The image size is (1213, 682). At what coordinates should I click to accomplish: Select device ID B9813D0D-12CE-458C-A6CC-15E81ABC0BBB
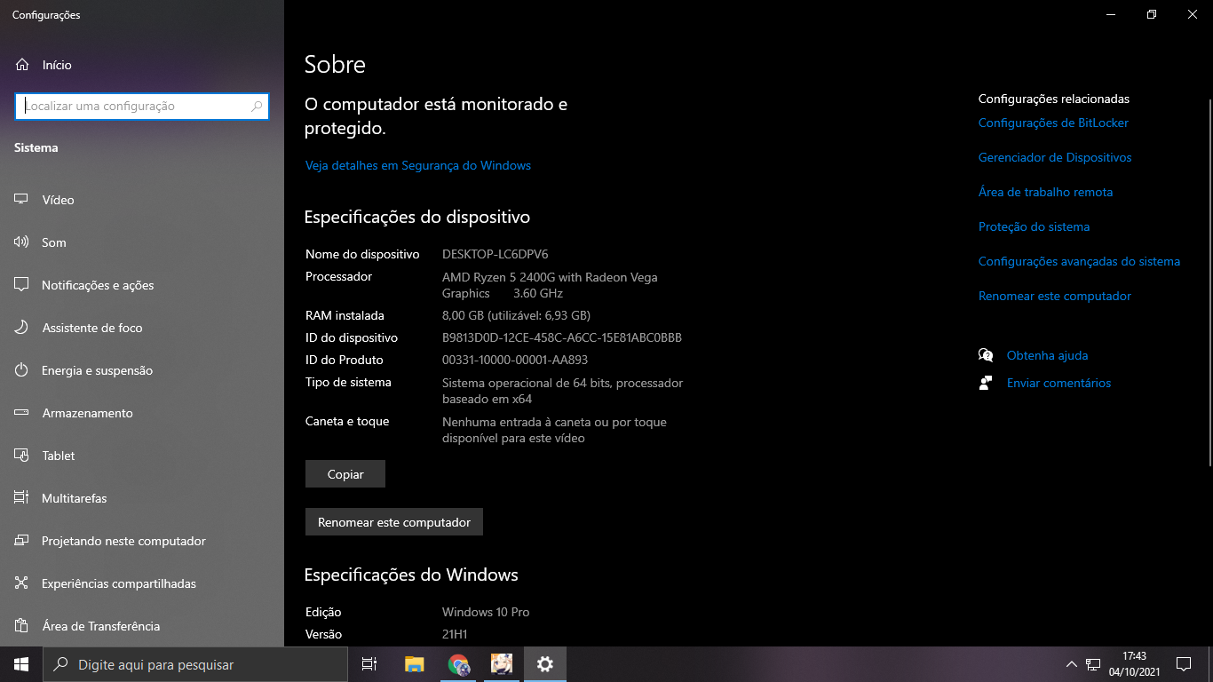click(x=562, y=337)
